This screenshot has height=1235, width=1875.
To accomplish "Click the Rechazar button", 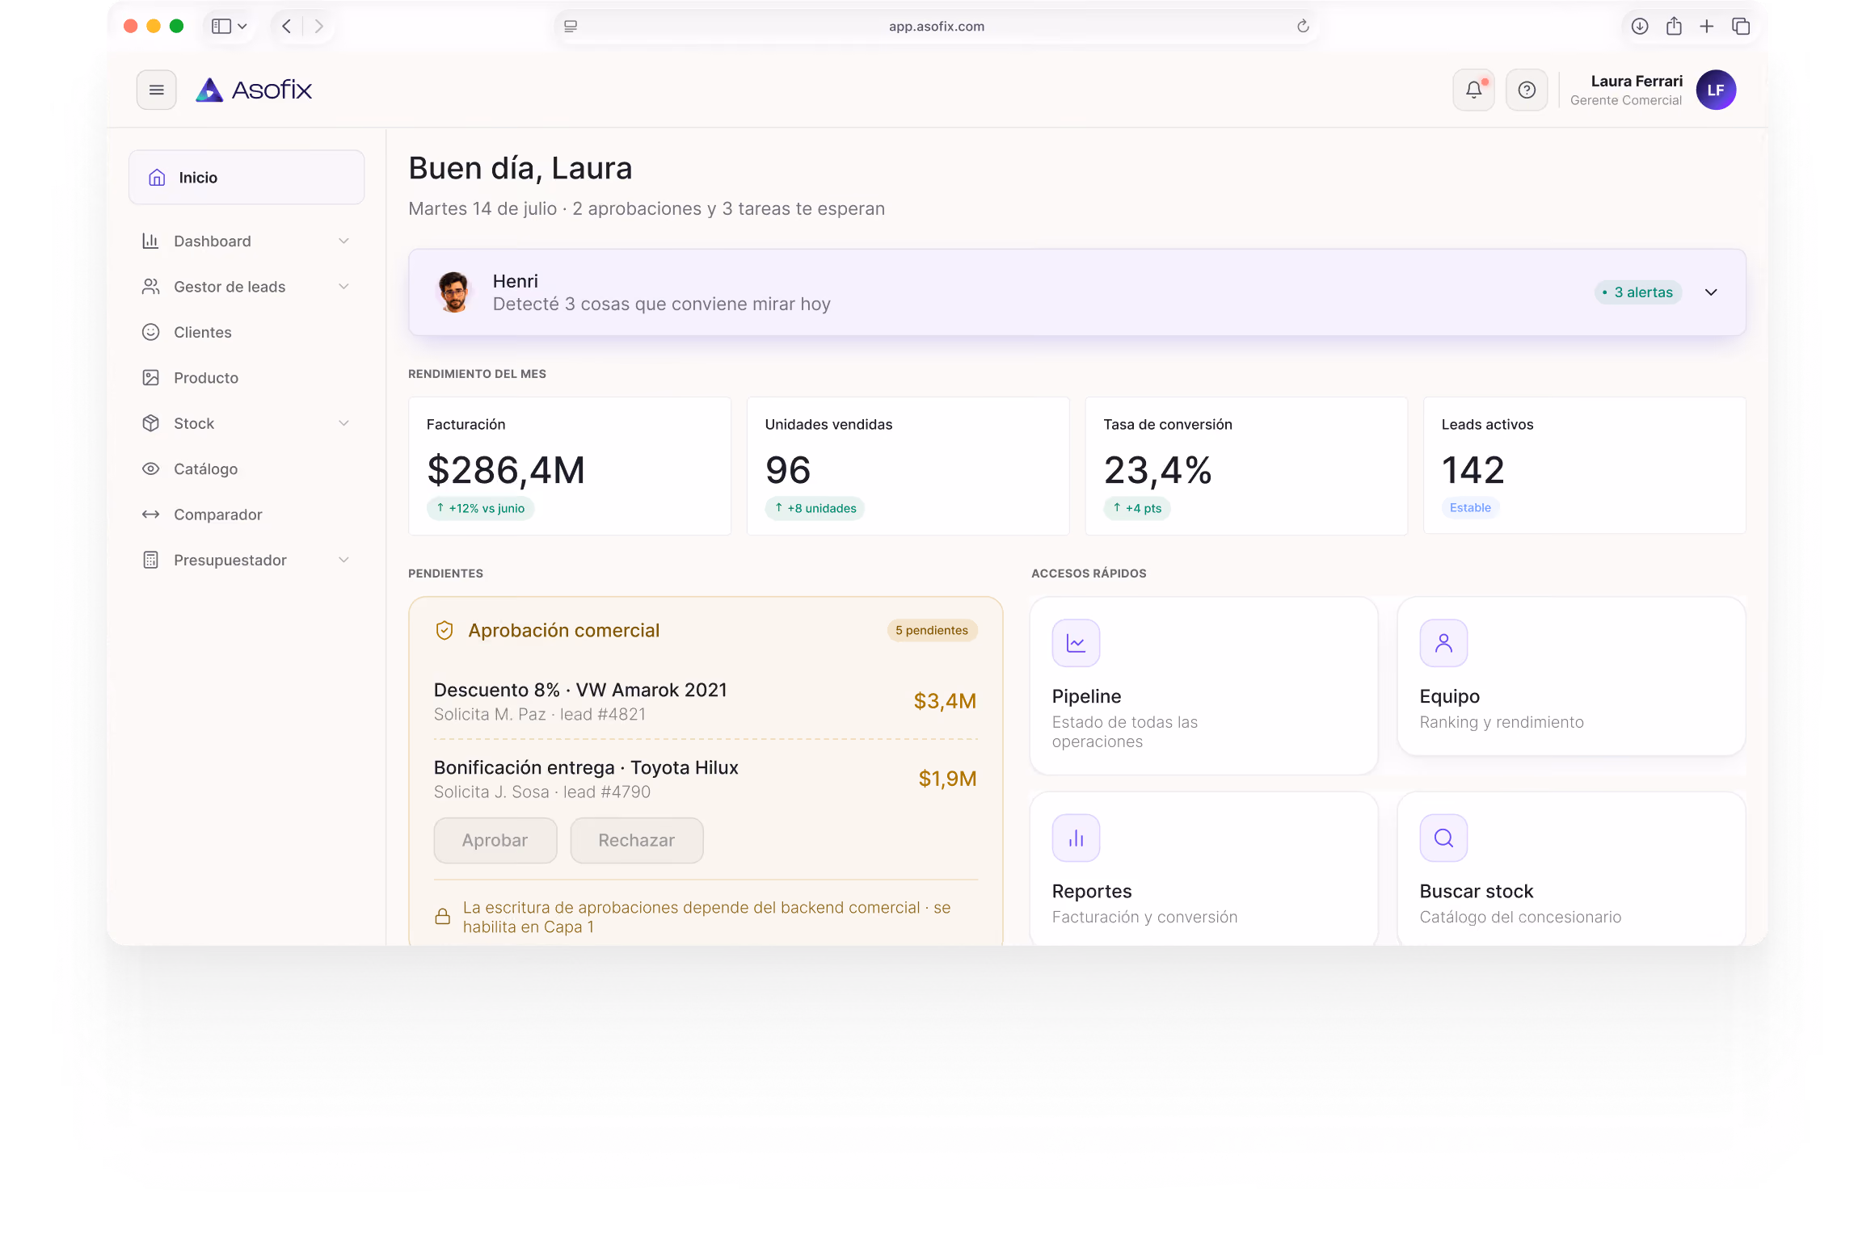I will click(637, 841).
